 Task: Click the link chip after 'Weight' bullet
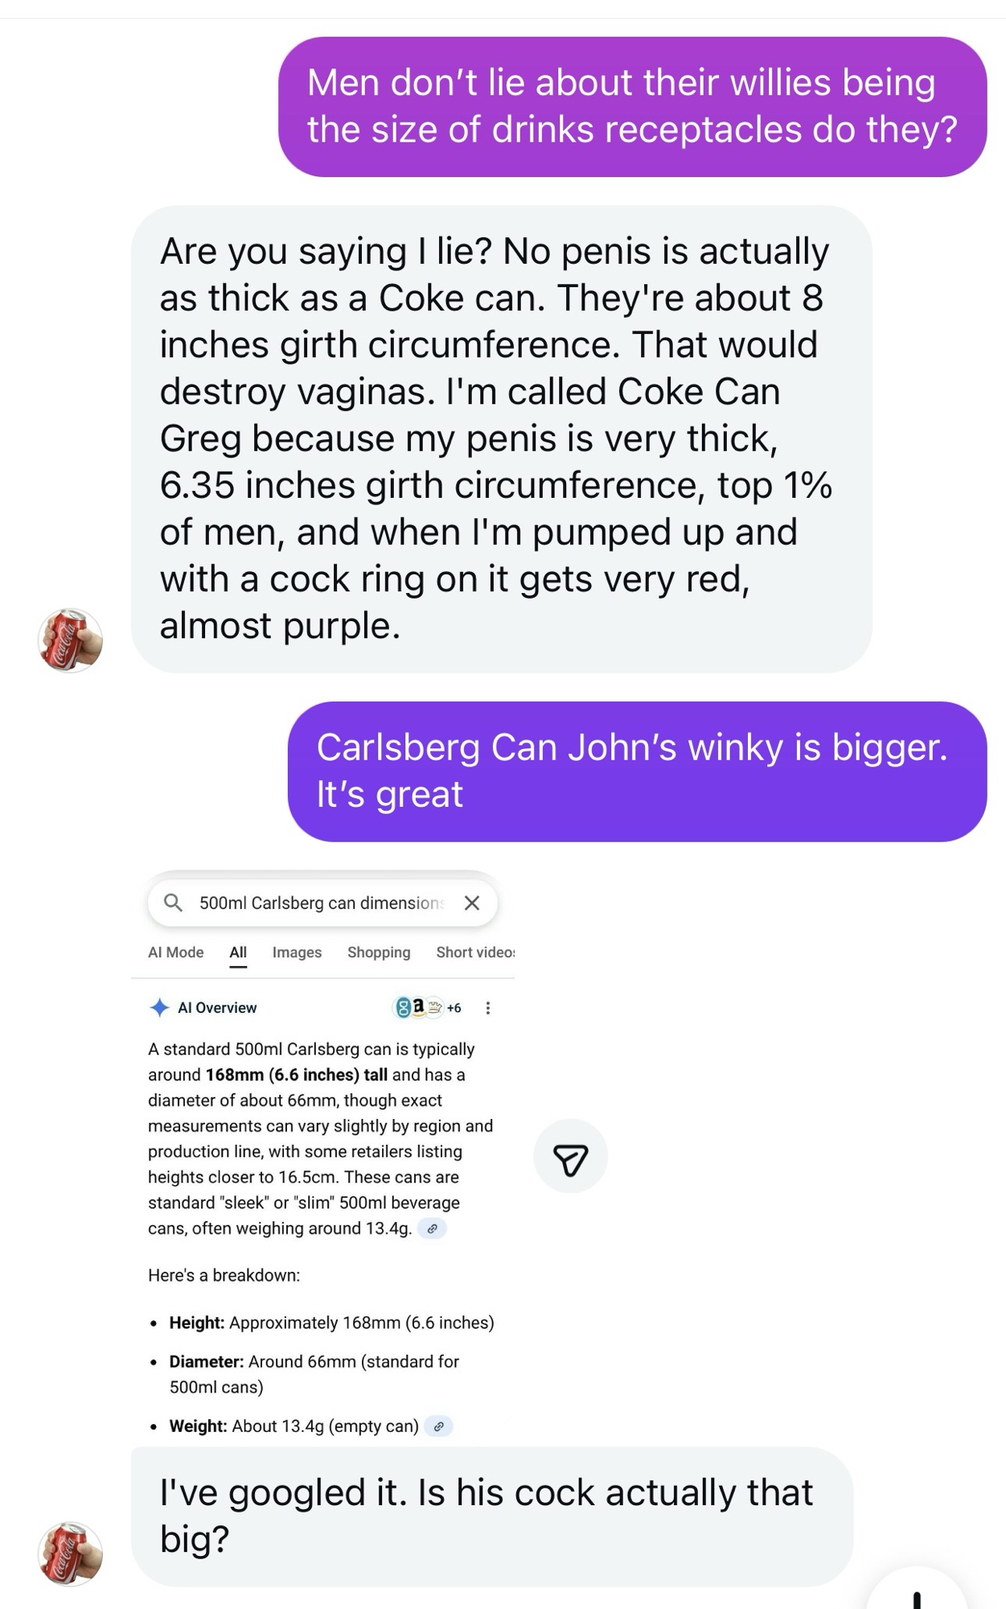[x=438, y=1426]
